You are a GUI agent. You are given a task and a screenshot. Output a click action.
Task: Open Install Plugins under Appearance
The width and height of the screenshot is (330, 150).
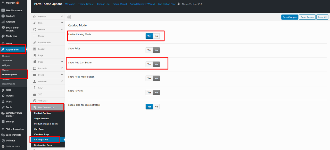[x=9, y=84]
